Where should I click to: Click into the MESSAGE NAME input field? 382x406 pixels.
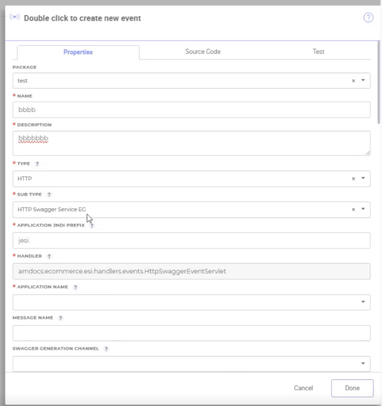point(191,333)
